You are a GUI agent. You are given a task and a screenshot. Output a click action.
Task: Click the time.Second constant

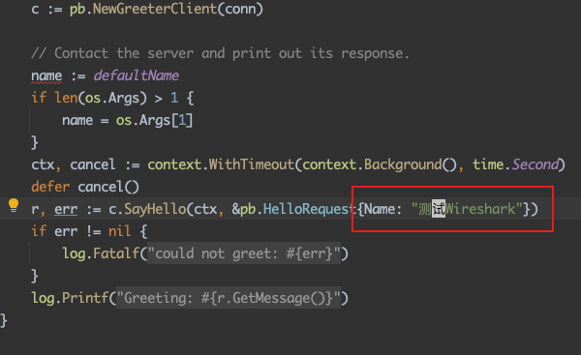515,164
